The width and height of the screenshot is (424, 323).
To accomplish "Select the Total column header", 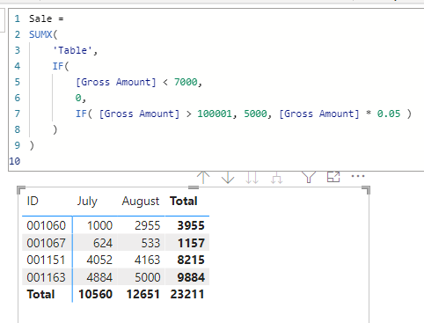I will pyautogui.click(x=184, y=201).
